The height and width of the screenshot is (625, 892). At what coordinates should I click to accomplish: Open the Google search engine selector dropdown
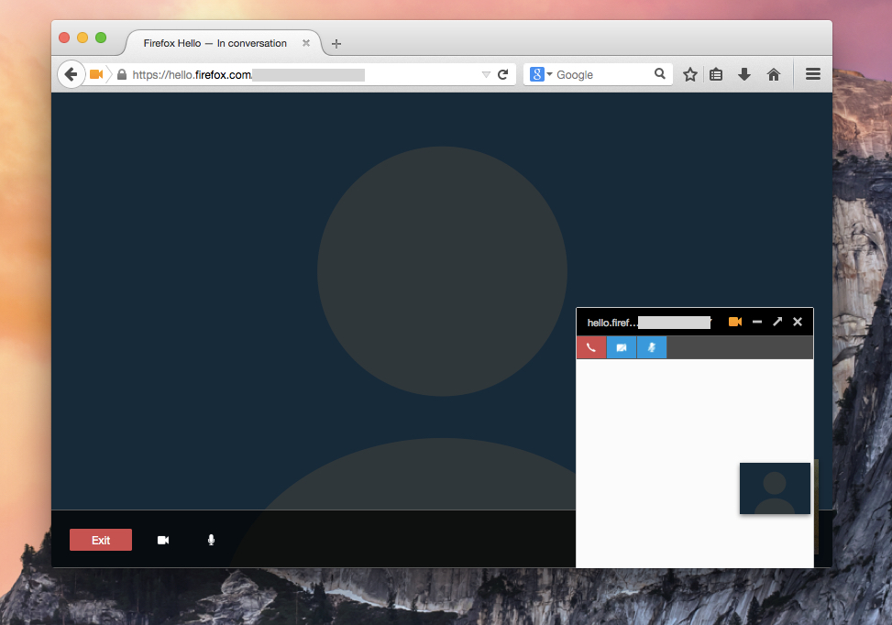(x=541, y=74)
